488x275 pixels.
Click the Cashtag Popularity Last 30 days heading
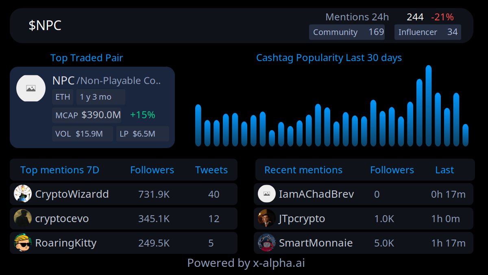tap(329, 58)
